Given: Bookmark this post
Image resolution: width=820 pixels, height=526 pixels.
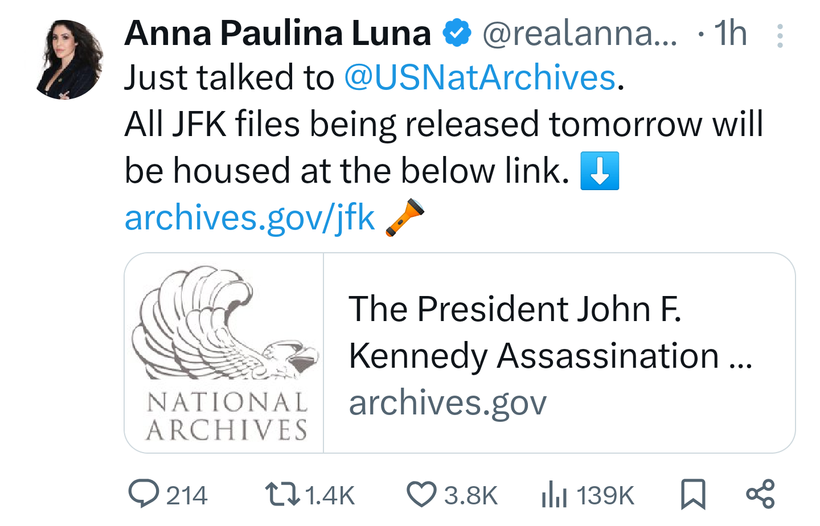Looking at the screenshot, I should click(693, 494).
